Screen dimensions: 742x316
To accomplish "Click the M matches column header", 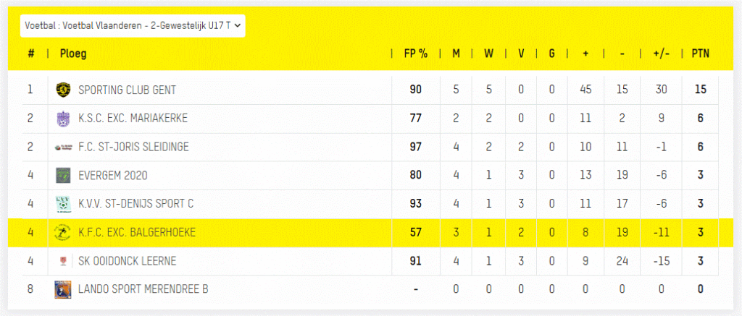I will pyautogui.click(x=456, y=54).
